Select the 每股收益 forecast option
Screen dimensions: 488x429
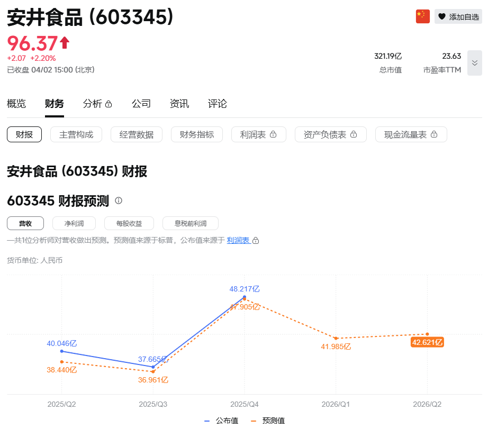point(129,223)
